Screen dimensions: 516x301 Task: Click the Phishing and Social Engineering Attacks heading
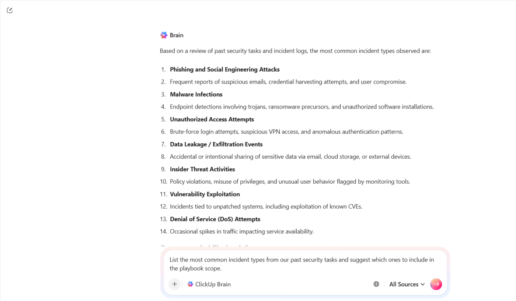(x=224, y=70)
